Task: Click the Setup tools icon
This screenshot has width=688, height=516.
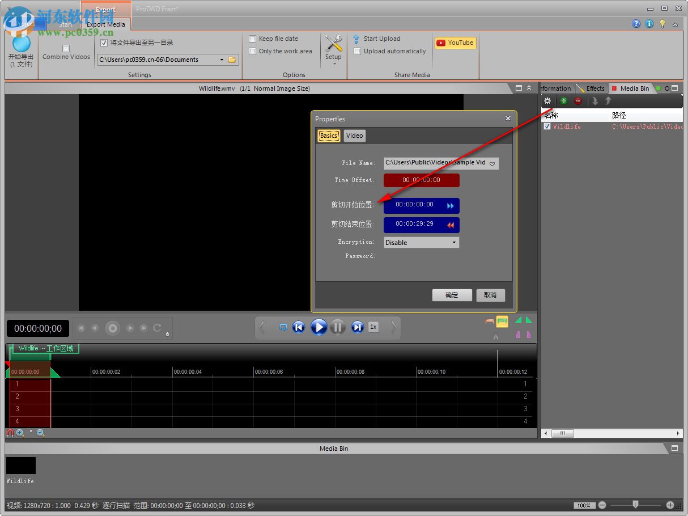Action: coord(333,44)
